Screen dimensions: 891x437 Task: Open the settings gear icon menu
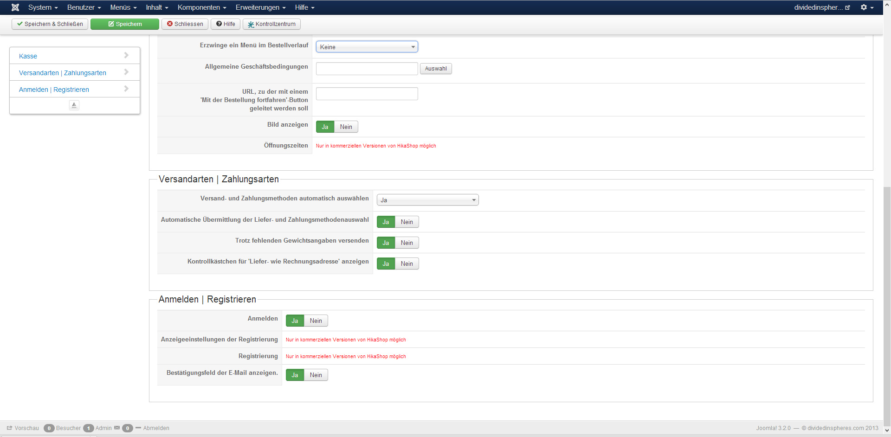pos(867,7)
